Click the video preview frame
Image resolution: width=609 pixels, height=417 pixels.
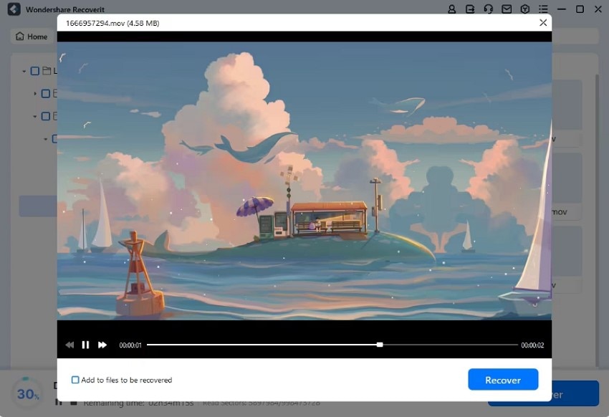click(304, 181)
